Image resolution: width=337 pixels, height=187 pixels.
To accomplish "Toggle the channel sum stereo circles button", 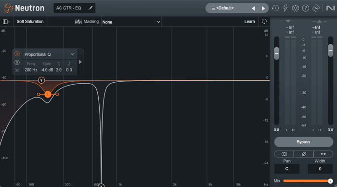I will (x=284, y=154).
